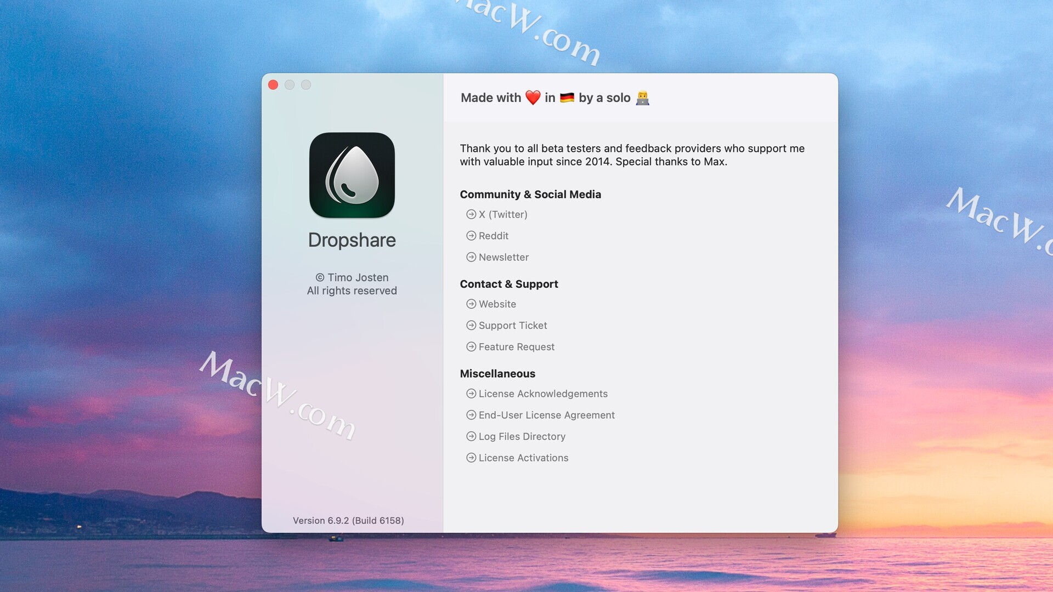Close the About Dropshare window

point(273,84)
